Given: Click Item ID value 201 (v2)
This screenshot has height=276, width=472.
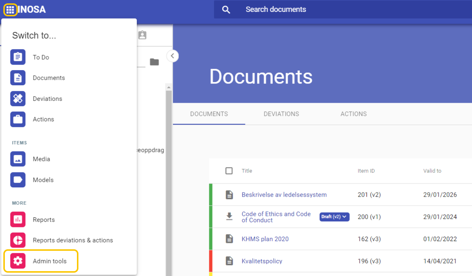Looking at the screenshot, I should 369,195.
